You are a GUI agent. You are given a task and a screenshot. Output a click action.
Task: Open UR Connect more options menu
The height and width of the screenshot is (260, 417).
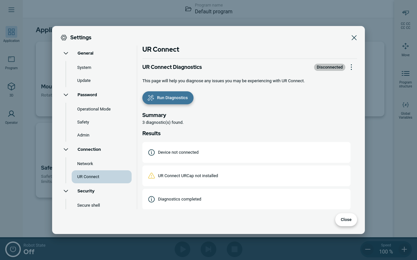(351, 67)
